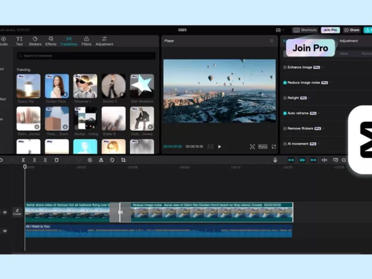This screenshot has height=279, width=372.
Task: Select the Crop tool icon
Action: [x=123, y=160]
